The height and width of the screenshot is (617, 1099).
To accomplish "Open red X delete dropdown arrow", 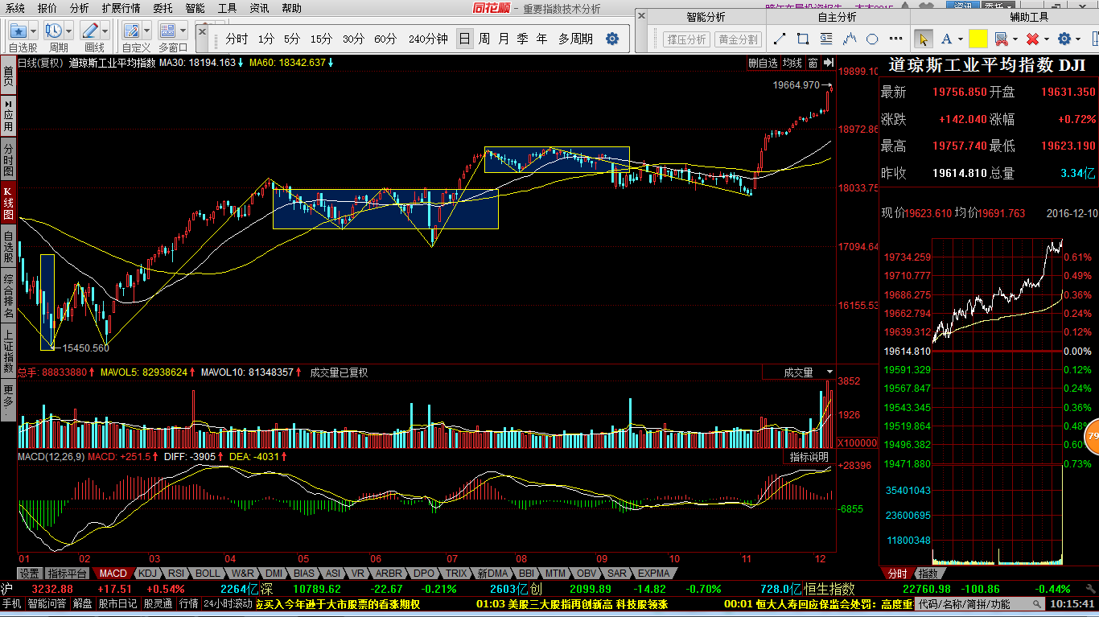I will (1047, 39).
